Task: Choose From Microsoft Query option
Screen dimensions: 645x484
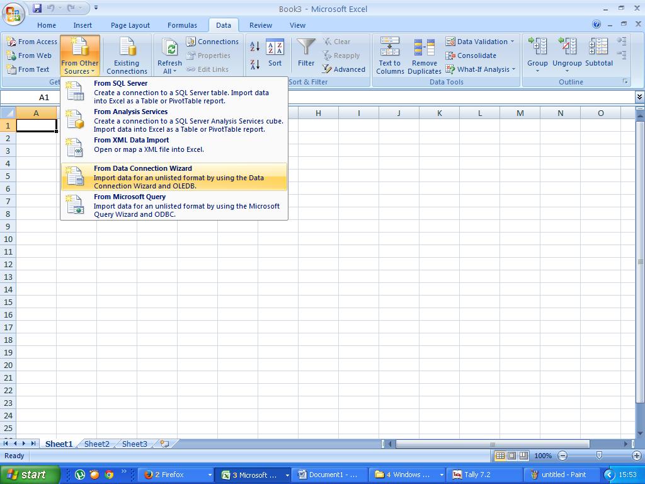Action: click(x=174, y=205)
